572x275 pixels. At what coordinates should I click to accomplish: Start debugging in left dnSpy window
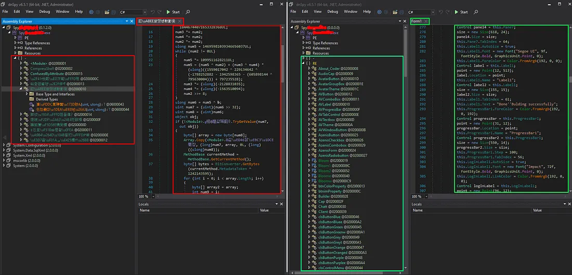pyautogui.click(x=173, y=12)
